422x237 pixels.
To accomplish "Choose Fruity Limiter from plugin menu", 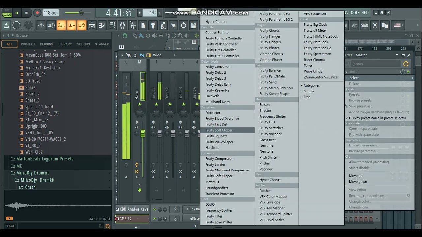I will (x=215, y=165).
